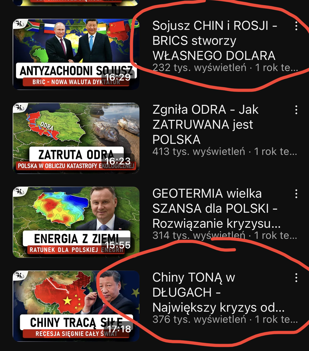Open the ANTYZACHODNI SOJUSZ video thumbnail

[x=76, y=54]
